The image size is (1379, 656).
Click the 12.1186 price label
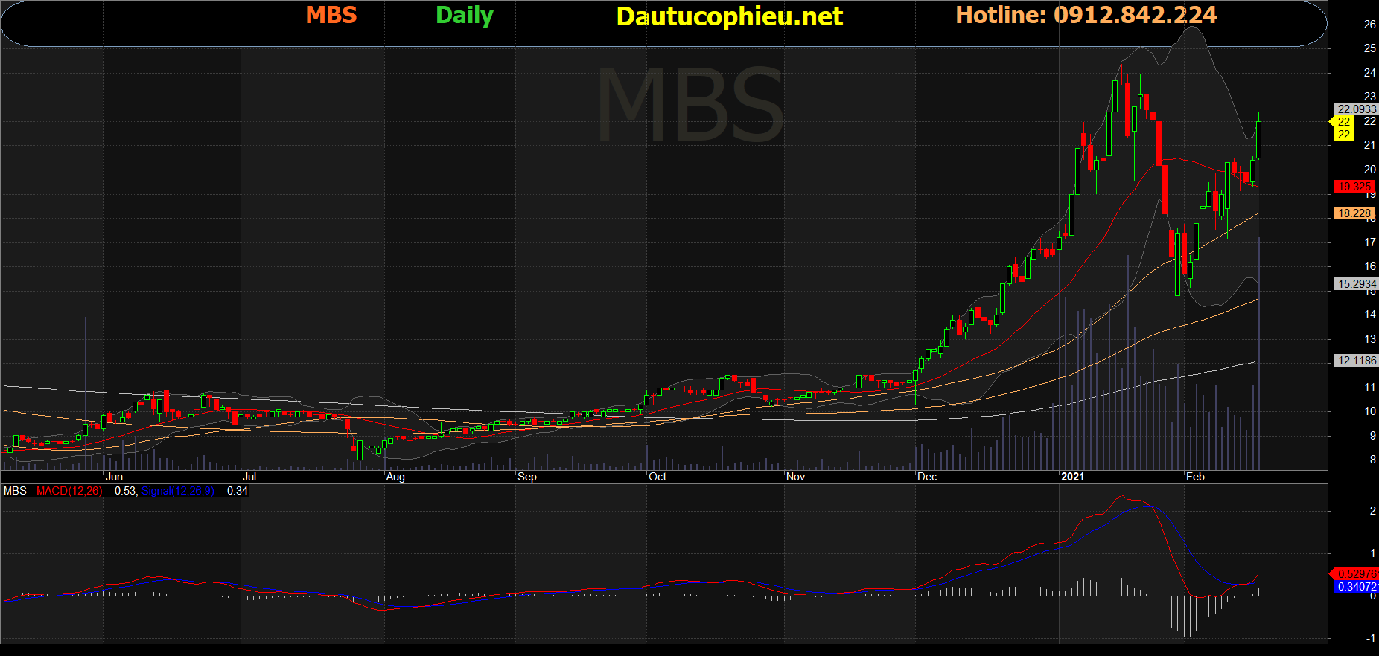tap(1357, 360)
